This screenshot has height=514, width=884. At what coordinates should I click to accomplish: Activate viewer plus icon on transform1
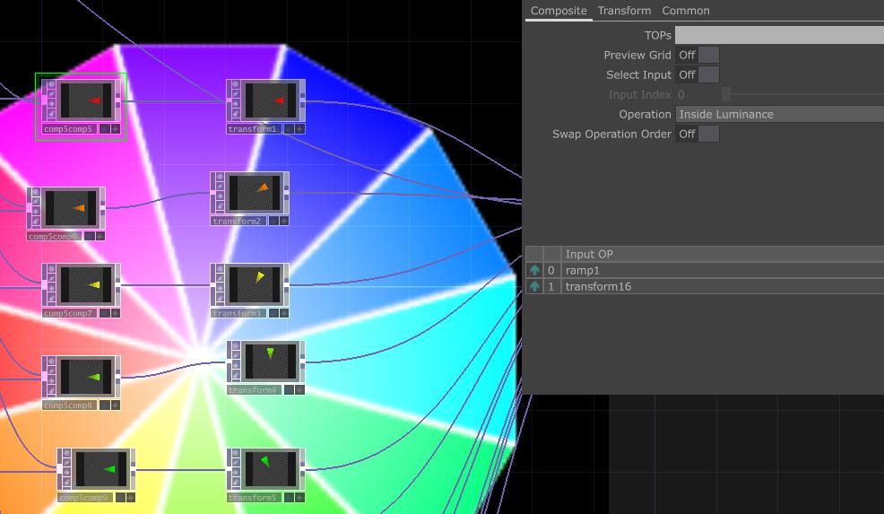click(x=300, y=128)
